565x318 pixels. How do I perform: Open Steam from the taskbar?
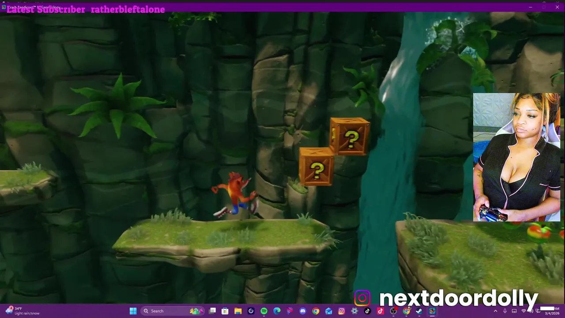(419, 311)
